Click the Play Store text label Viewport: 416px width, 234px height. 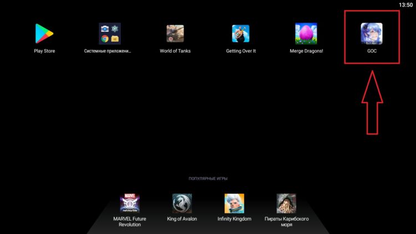44,51
